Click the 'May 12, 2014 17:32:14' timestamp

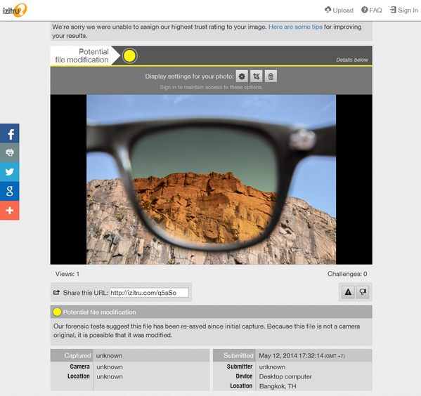[291, 356]
